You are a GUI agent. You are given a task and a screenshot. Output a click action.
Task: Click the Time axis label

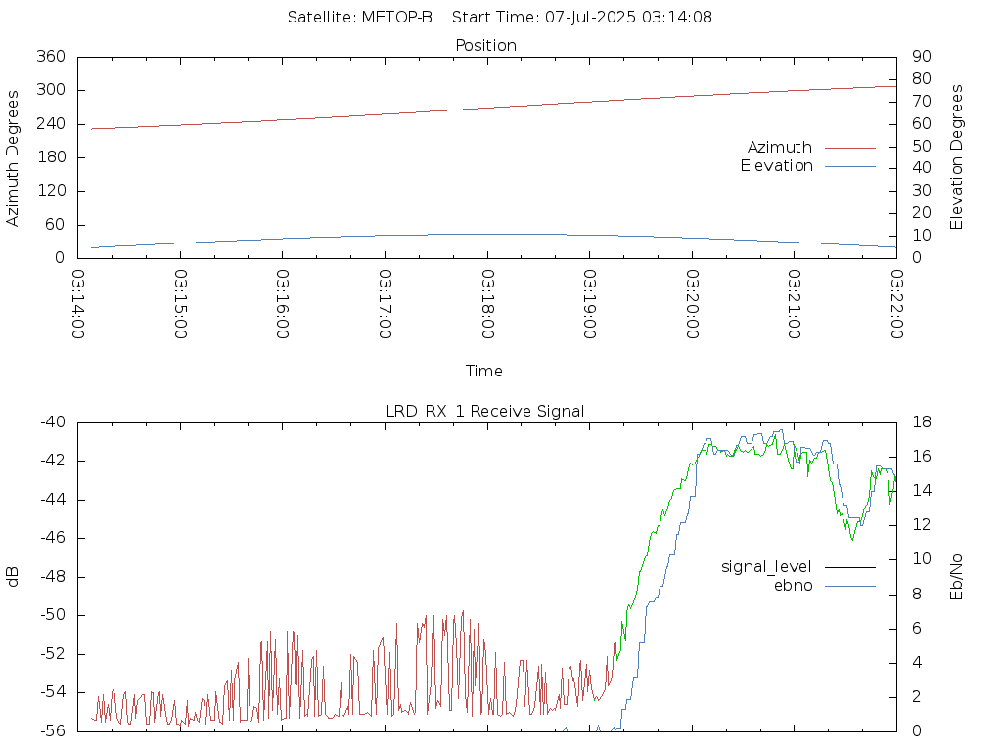[483, 371]
